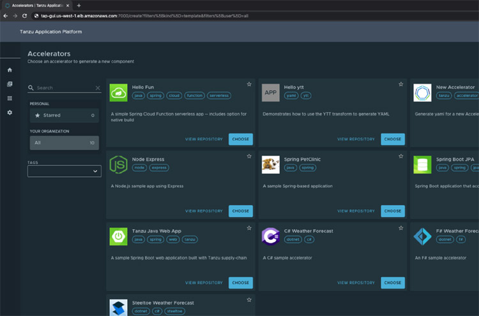Click the 'function' tag on Hello Fun

[x=195, y=96]
